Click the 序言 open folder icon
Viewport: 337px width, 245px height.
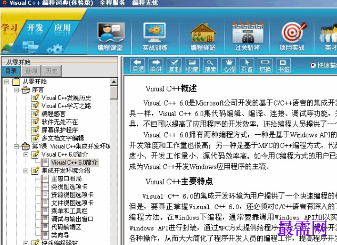tap(26, 89)
